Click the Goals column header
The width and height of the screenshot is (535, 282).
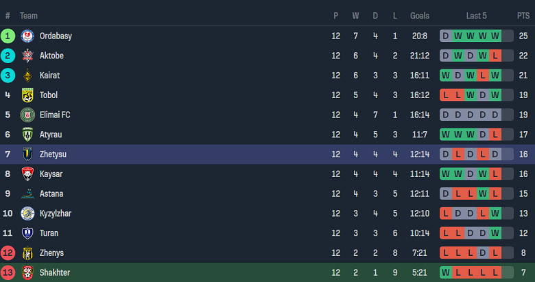420,16
